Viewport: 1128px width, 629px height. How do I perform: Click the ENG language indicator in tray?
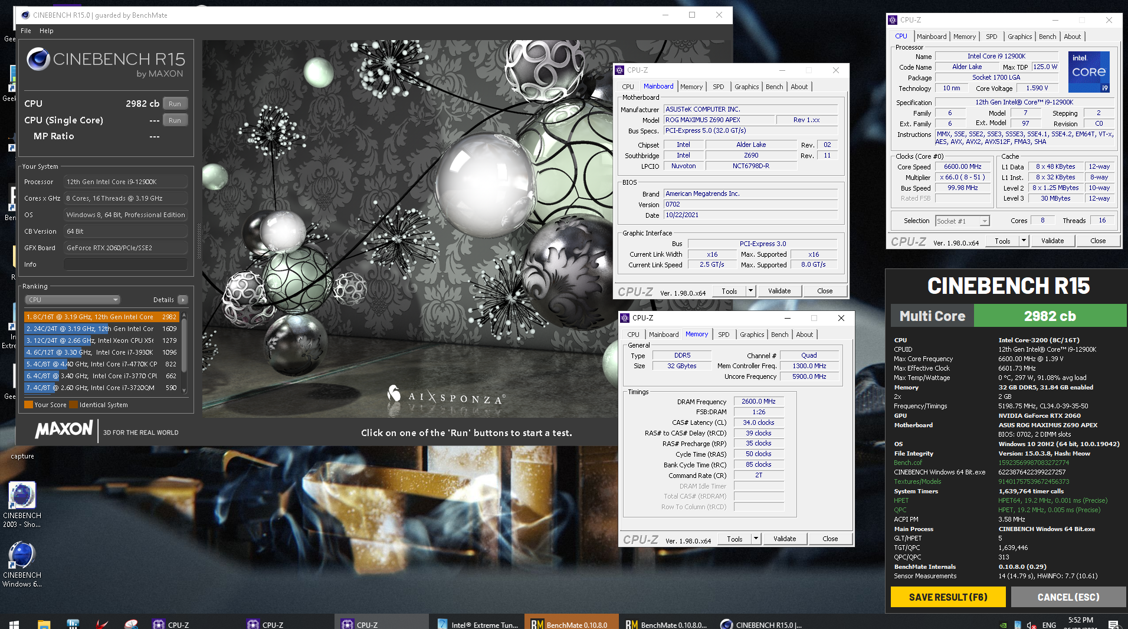(1049, 625)
